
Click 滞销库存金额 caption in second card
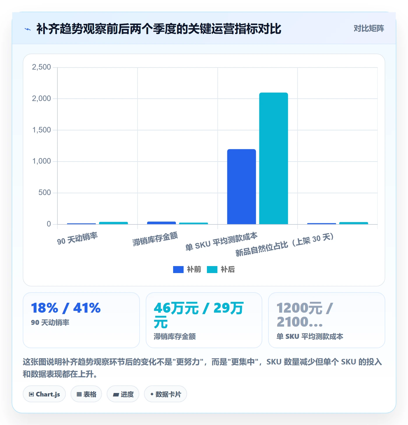[175, 337]
